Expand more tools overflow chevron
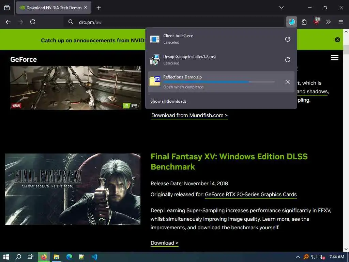The image size is (349, 262). (x=328, y=22)
